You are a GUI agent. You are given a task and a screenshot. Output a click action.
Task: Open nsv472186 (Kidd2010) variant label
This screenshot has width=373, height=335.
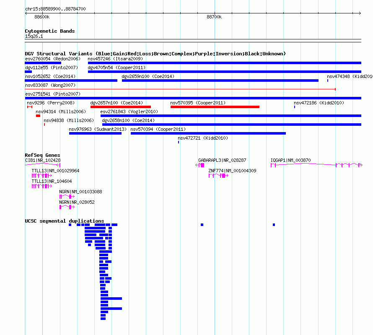(319, 103)
